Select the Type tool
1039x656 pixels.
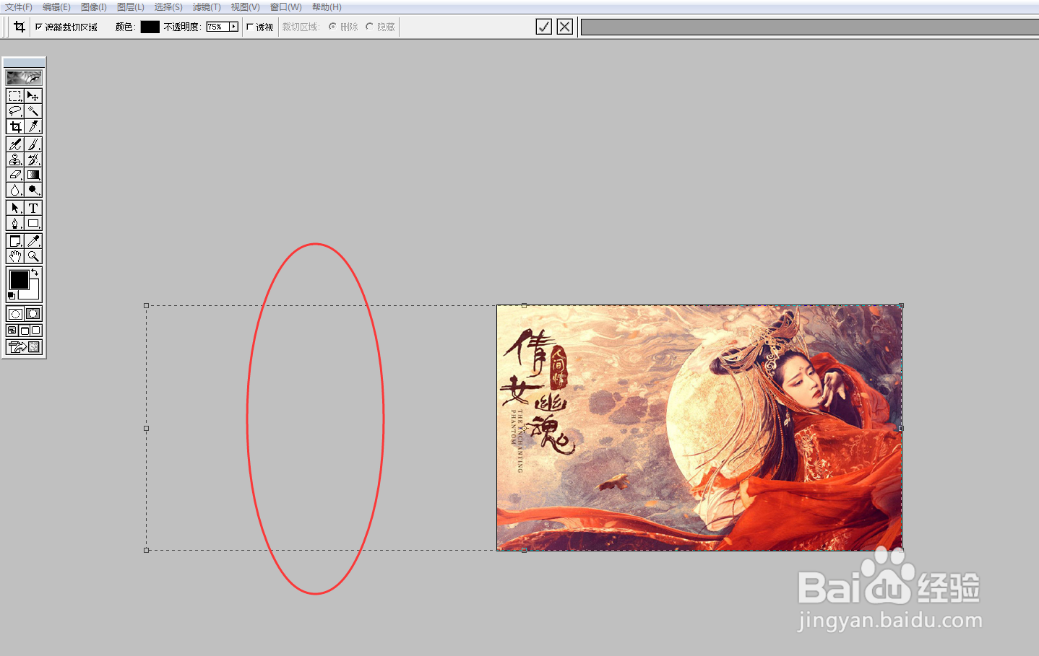(x=33, y=208)
